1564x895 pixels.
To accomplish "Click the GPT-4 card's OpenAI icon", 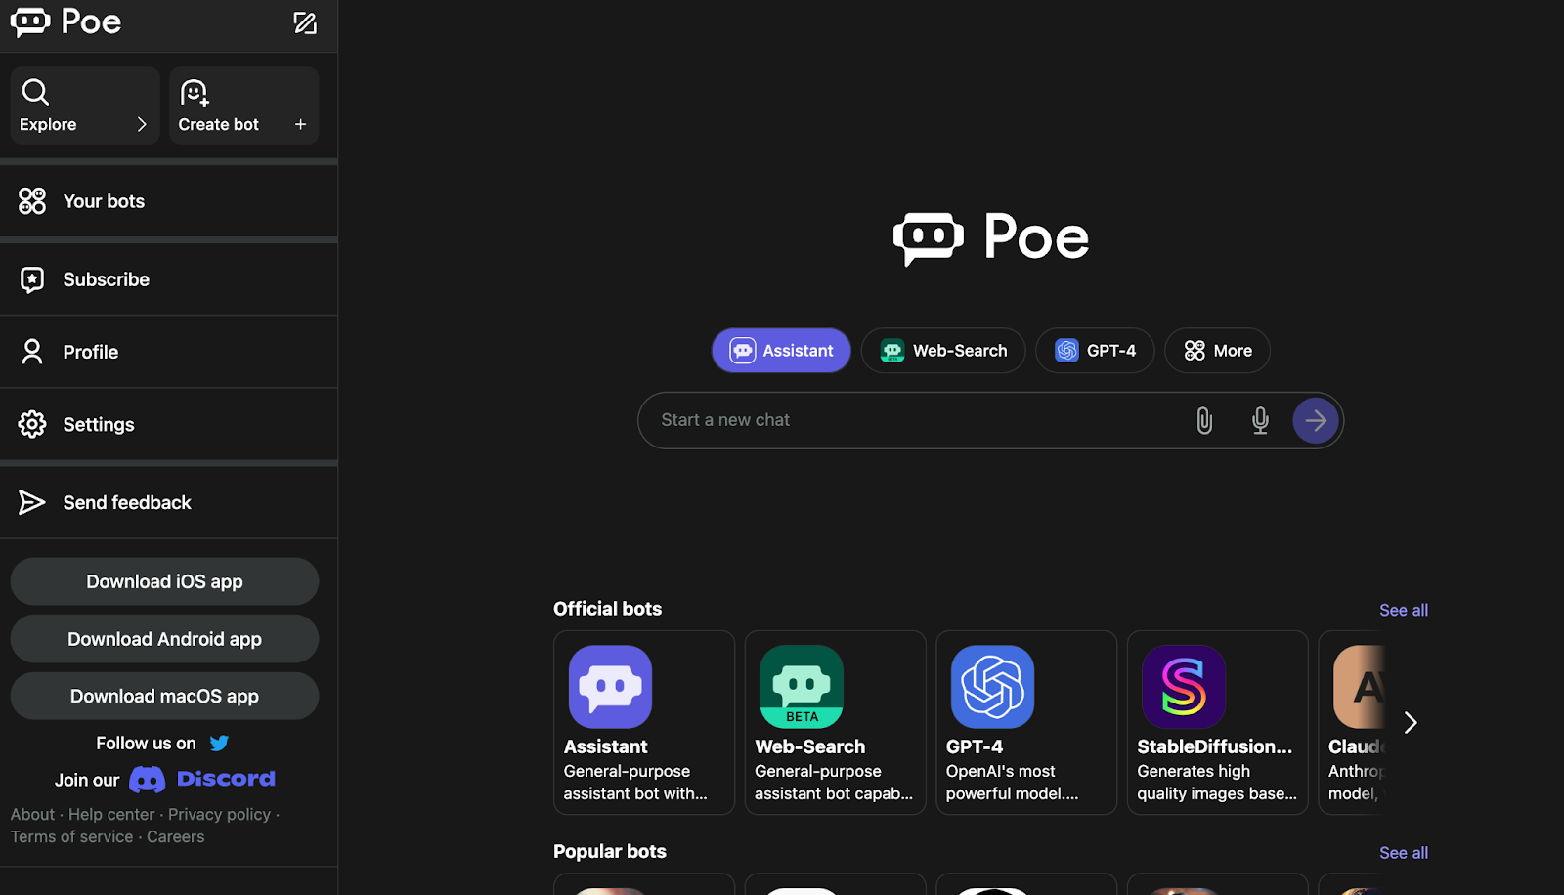I will coord(993,687).
